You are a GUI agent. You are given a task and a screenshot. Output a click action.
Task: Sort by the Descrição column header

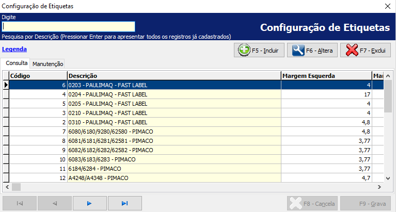pyautogui.click(x=173, y=76)
